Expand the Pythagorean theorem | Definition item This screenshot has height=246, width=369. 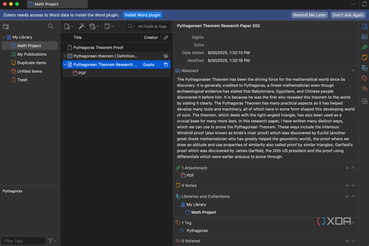click(x=65, y=56)
